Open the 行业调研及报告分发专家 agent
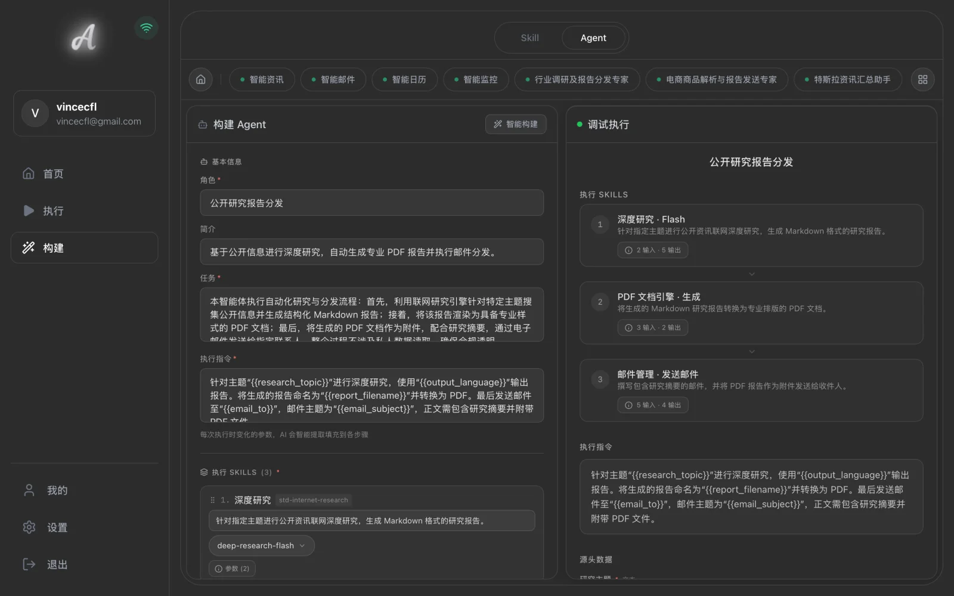This screenshot has width=954, height=596. coord(577,79)
